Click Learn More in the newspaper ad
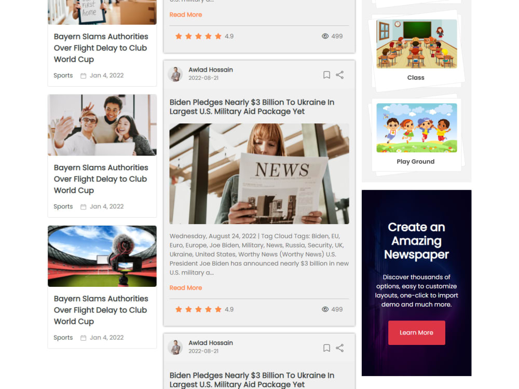 (416, 332)
